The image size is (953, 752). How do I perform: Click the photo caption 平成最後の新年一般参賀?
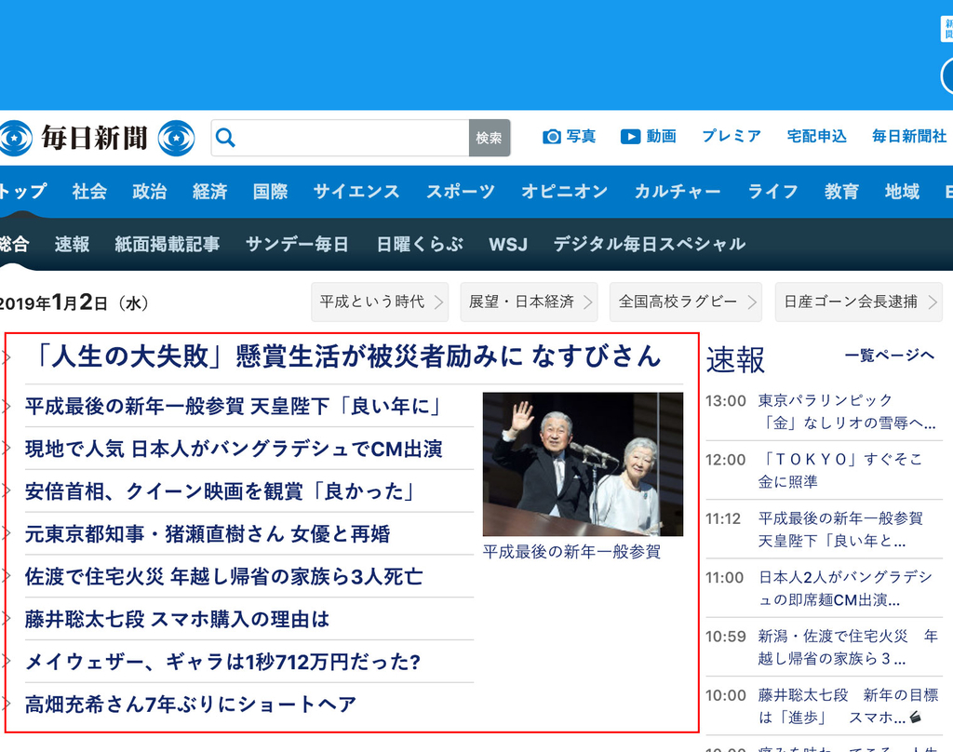click(x=571, y=551)
